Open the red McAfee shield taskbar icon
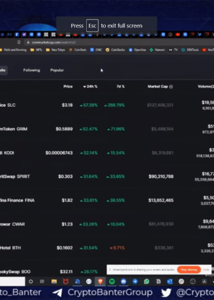The width and height of the screenshot is (214, 300). (x=66, y=282)
